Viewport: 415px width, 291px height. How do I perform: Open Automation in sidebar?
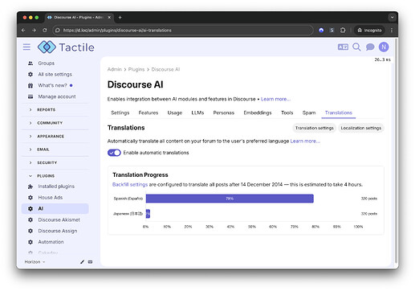[x=55, y=242]
